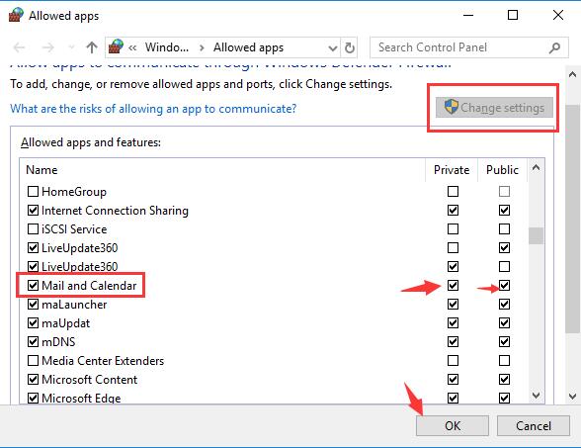Select the Microsoft Edge list row
The height and width of the screenshot is (448, 581).
coord(274,398)
